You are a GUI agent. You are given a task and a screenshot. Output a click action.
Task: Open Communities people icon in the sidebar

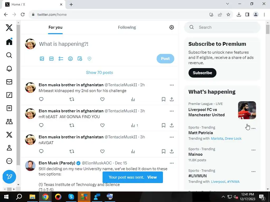(9, 122)
